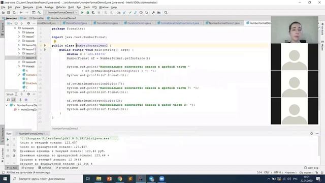Open File Explorer from the Windows taskbar
The height and width of the screenshot is (183, 325).
[x=99, y=178]
